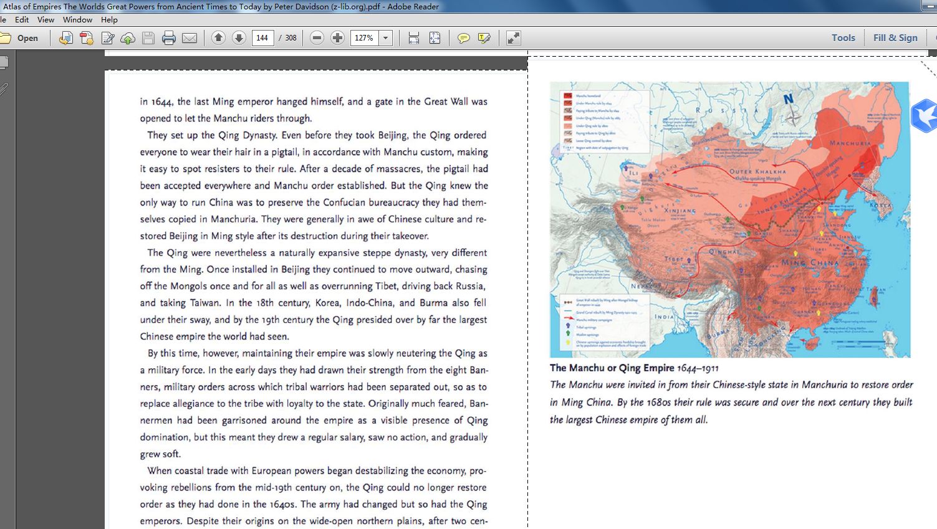937x529 pixels.
Task: Open the Edit menu
Action: tap(22, 19)
